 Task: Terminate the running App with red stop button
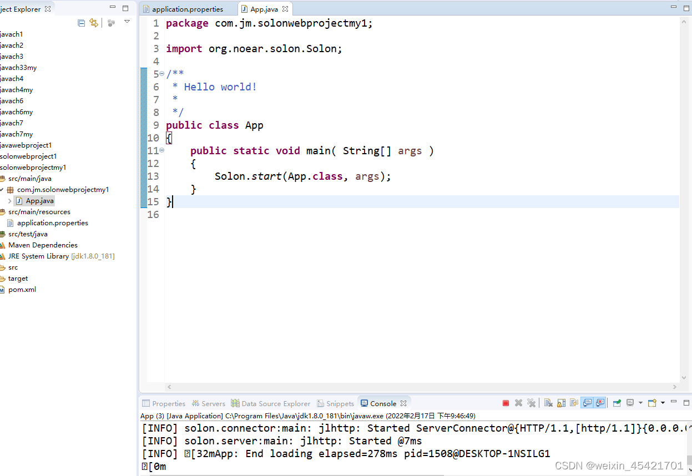[x=505, y=403]
